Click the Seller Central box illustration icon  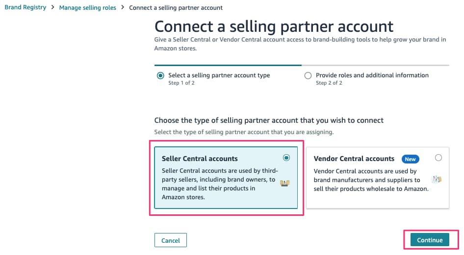tap(284, 183)
